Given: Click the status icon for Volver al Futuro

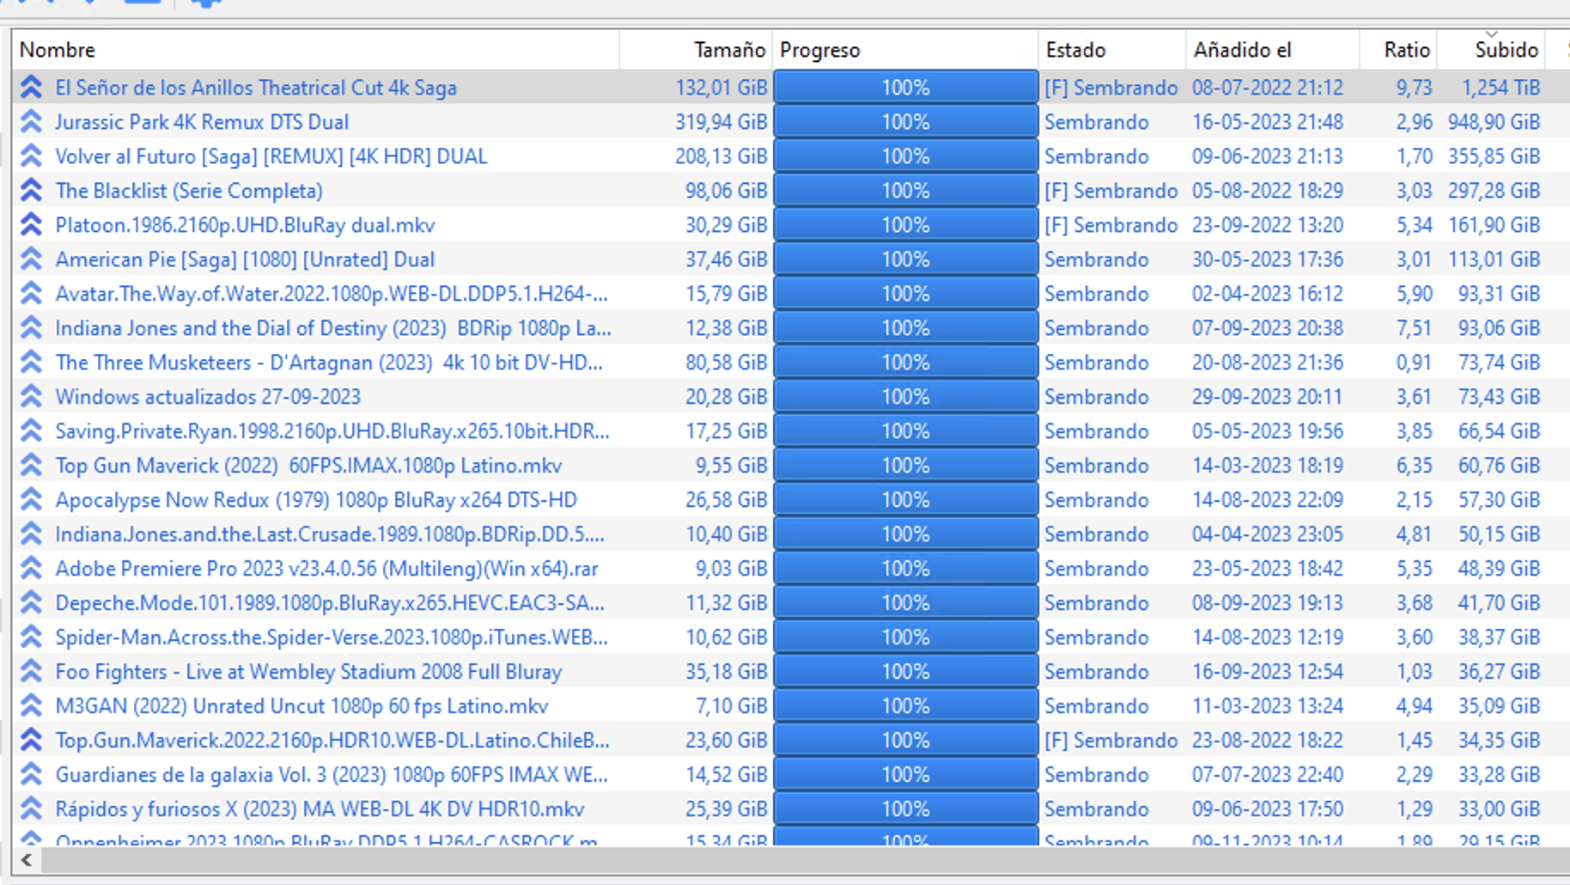Looking at the screenshot, I should click(31, 156).
